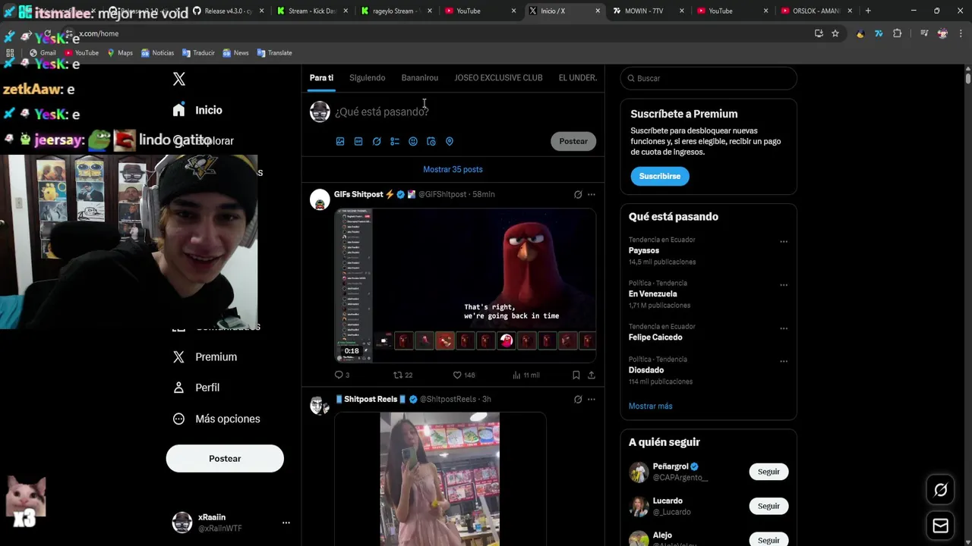Repost the GIFs Shitpost post
The height and width of the screenshot is (546, 972).
(402, 375)
